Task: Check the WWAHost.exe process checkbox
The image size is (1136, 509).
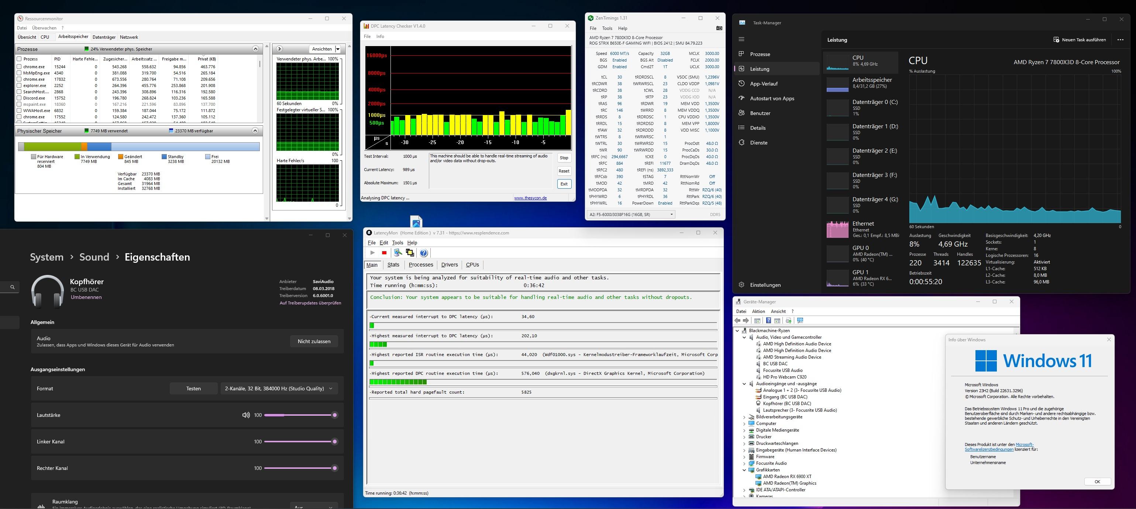Action: [x=20, y=111]
